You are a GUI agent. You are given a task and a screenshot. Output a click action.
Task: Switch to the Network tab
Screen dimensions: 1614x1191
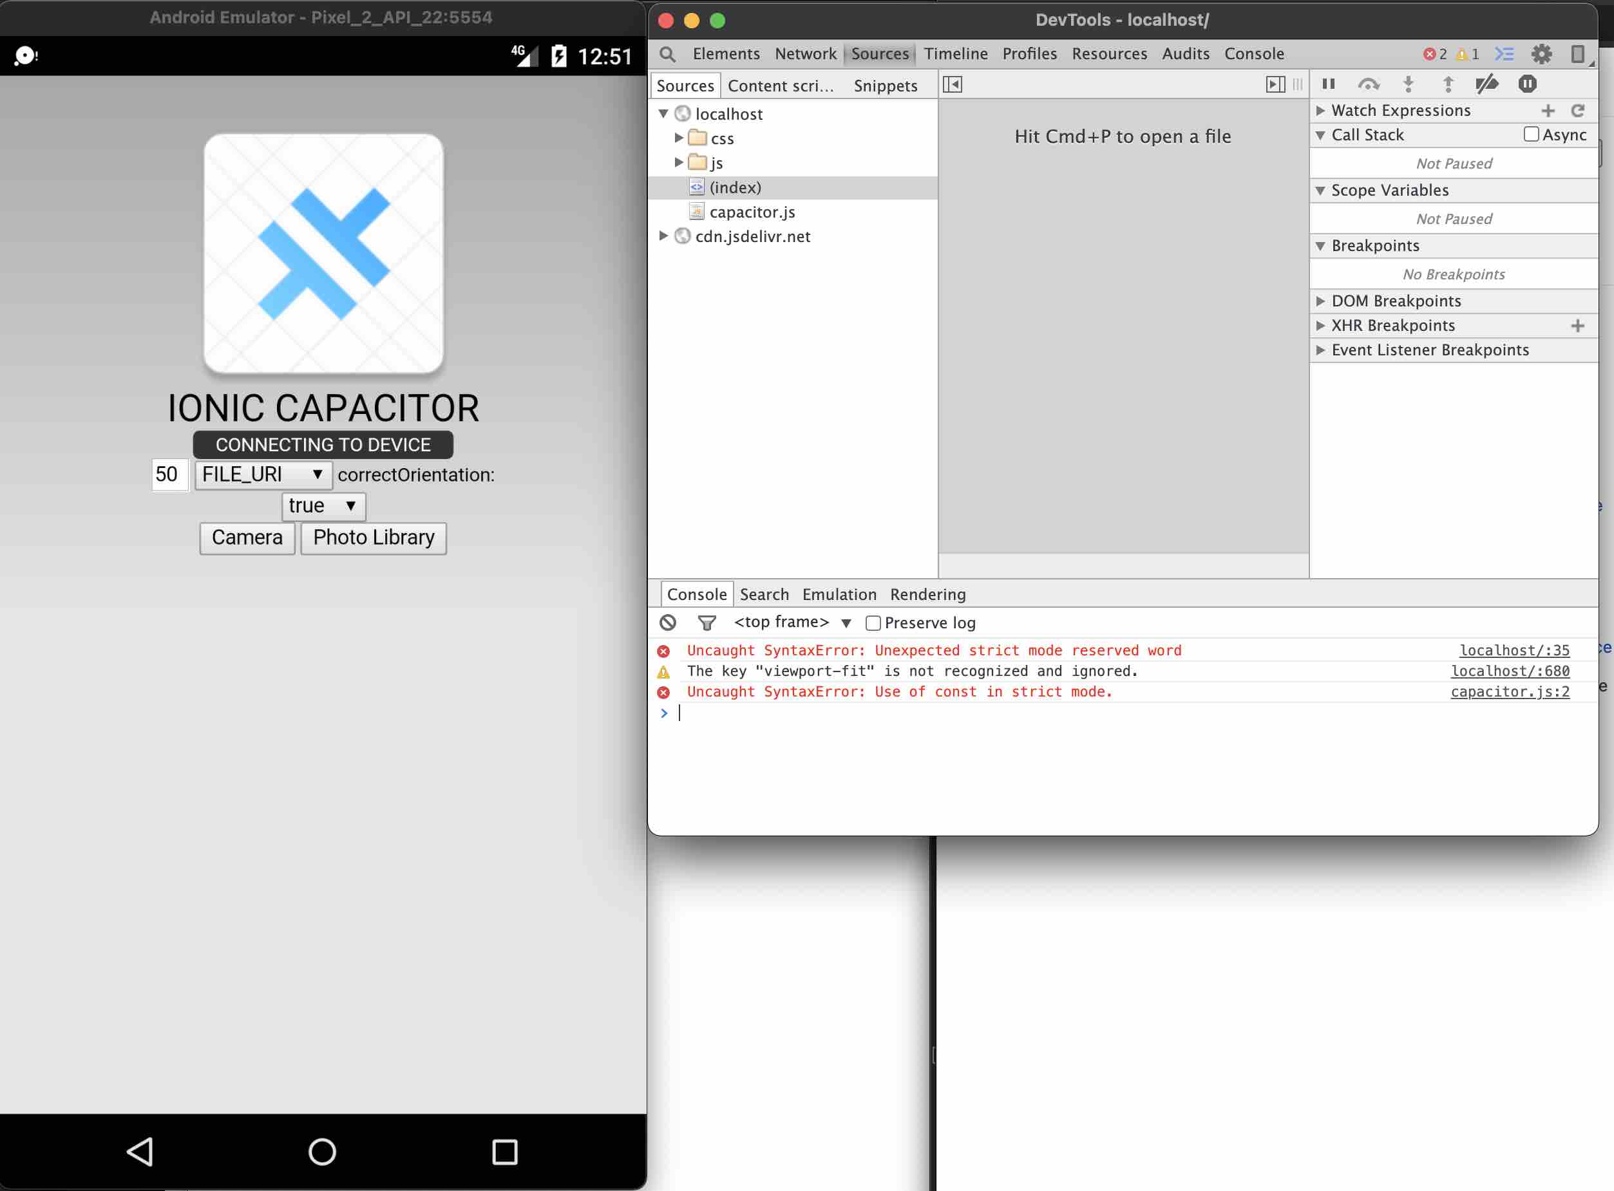point(805,54)
